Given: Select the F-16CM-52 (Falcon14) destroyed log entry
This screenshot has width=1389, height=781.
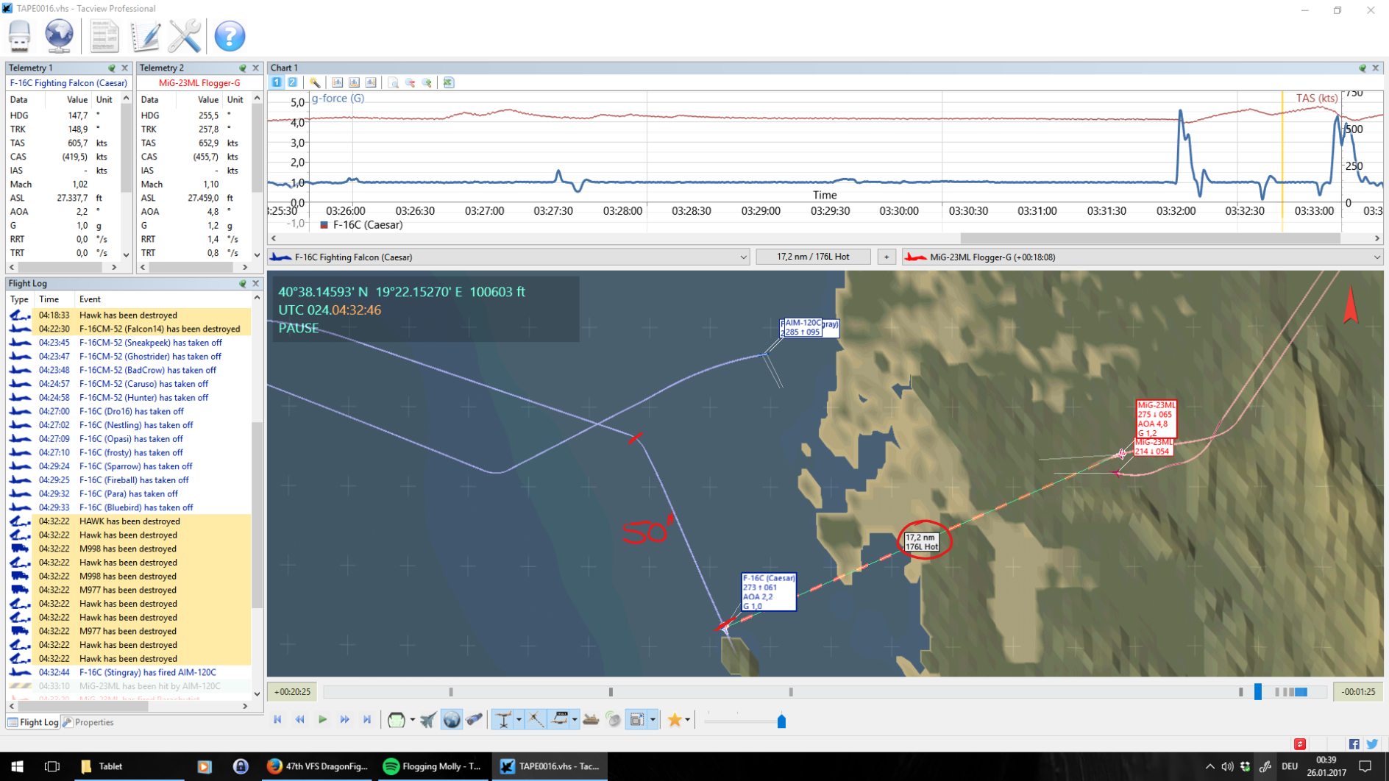Looking at the screenshot, I should pyautogui.click(x=129, y=329).
